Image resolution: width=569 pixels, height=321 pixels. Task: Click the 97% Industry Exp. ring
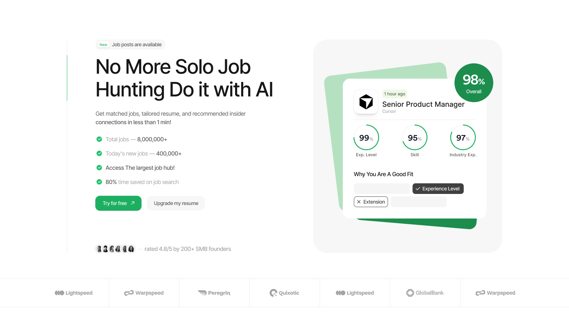click(x=463, y=138)
